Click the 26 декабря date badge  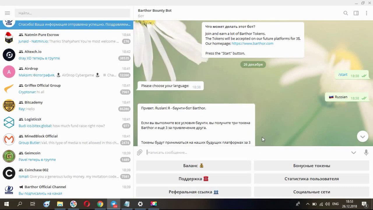pos(253,64)
